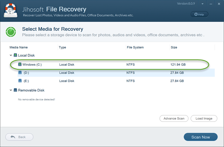
Task: Collapse the Local Disk group
Action: [x=11, y=55]
